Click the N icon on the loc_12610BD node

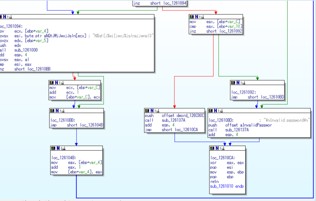coord(215,110)
